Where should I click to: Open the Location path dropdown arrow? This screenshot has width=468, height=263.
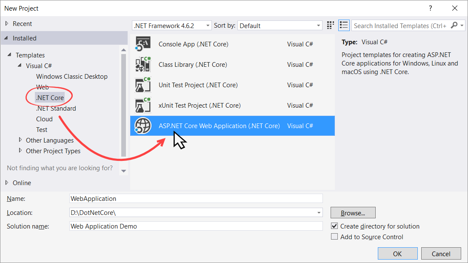(319, 212)
